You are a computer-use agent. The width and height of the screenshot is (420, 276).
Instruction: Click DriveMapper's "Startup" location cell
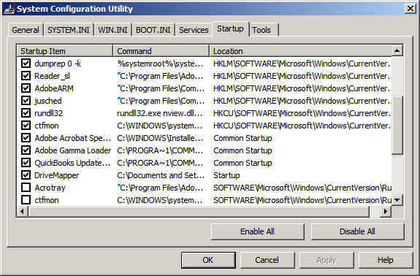(x=226, y=175)
